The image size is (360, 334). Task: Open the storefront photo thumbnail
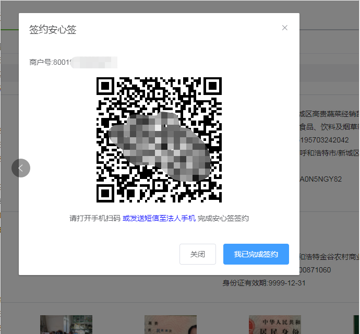pos(66,325)
